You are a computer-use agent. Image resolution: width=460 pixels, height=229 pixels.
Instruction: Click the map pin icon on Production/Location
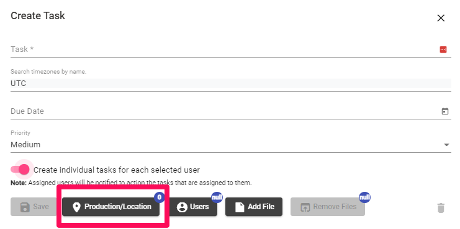tap(76, 207)
